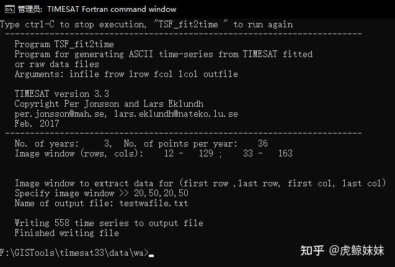Click the 'Image window (rows, cols)' line
Screen dimensions: 395x267
154,153
